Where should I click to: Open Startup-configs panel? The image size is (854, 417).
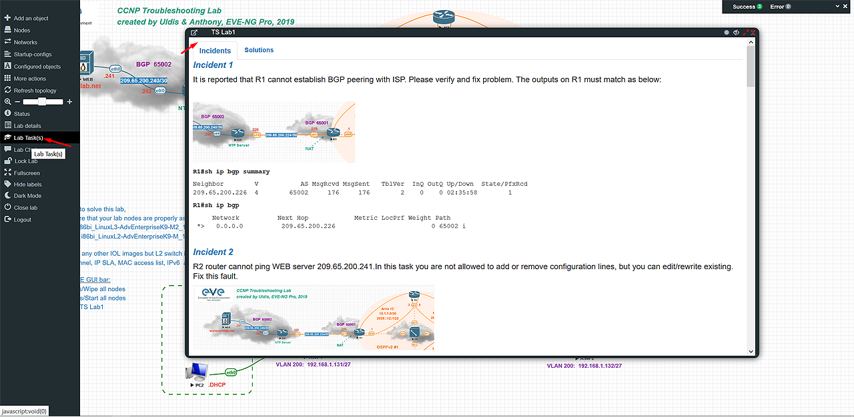point(32,55)
